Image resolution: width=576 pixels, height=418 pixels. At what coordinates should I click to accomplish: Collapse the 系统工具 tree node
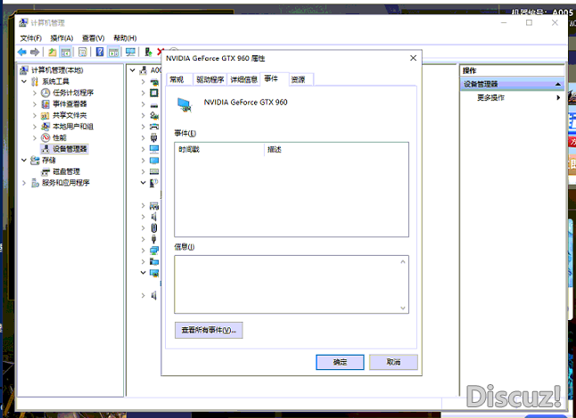(x=24, y=81)
